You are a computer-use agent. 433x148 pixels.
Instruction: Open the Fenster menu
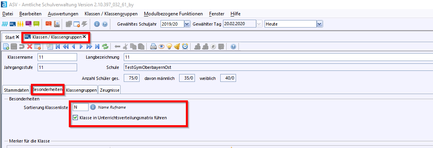pyautogui.click(x=217, y=14)
